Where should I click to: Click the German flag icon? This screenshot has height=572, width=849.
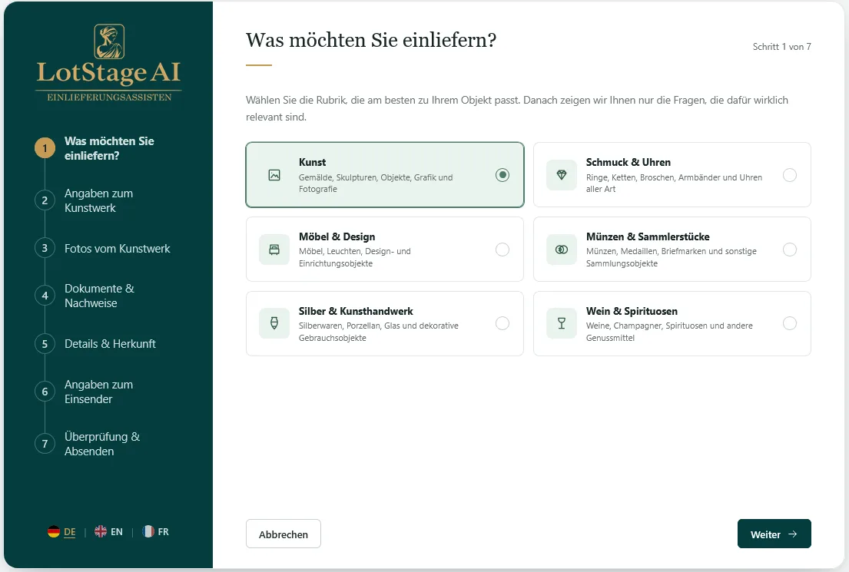point(54,531)
